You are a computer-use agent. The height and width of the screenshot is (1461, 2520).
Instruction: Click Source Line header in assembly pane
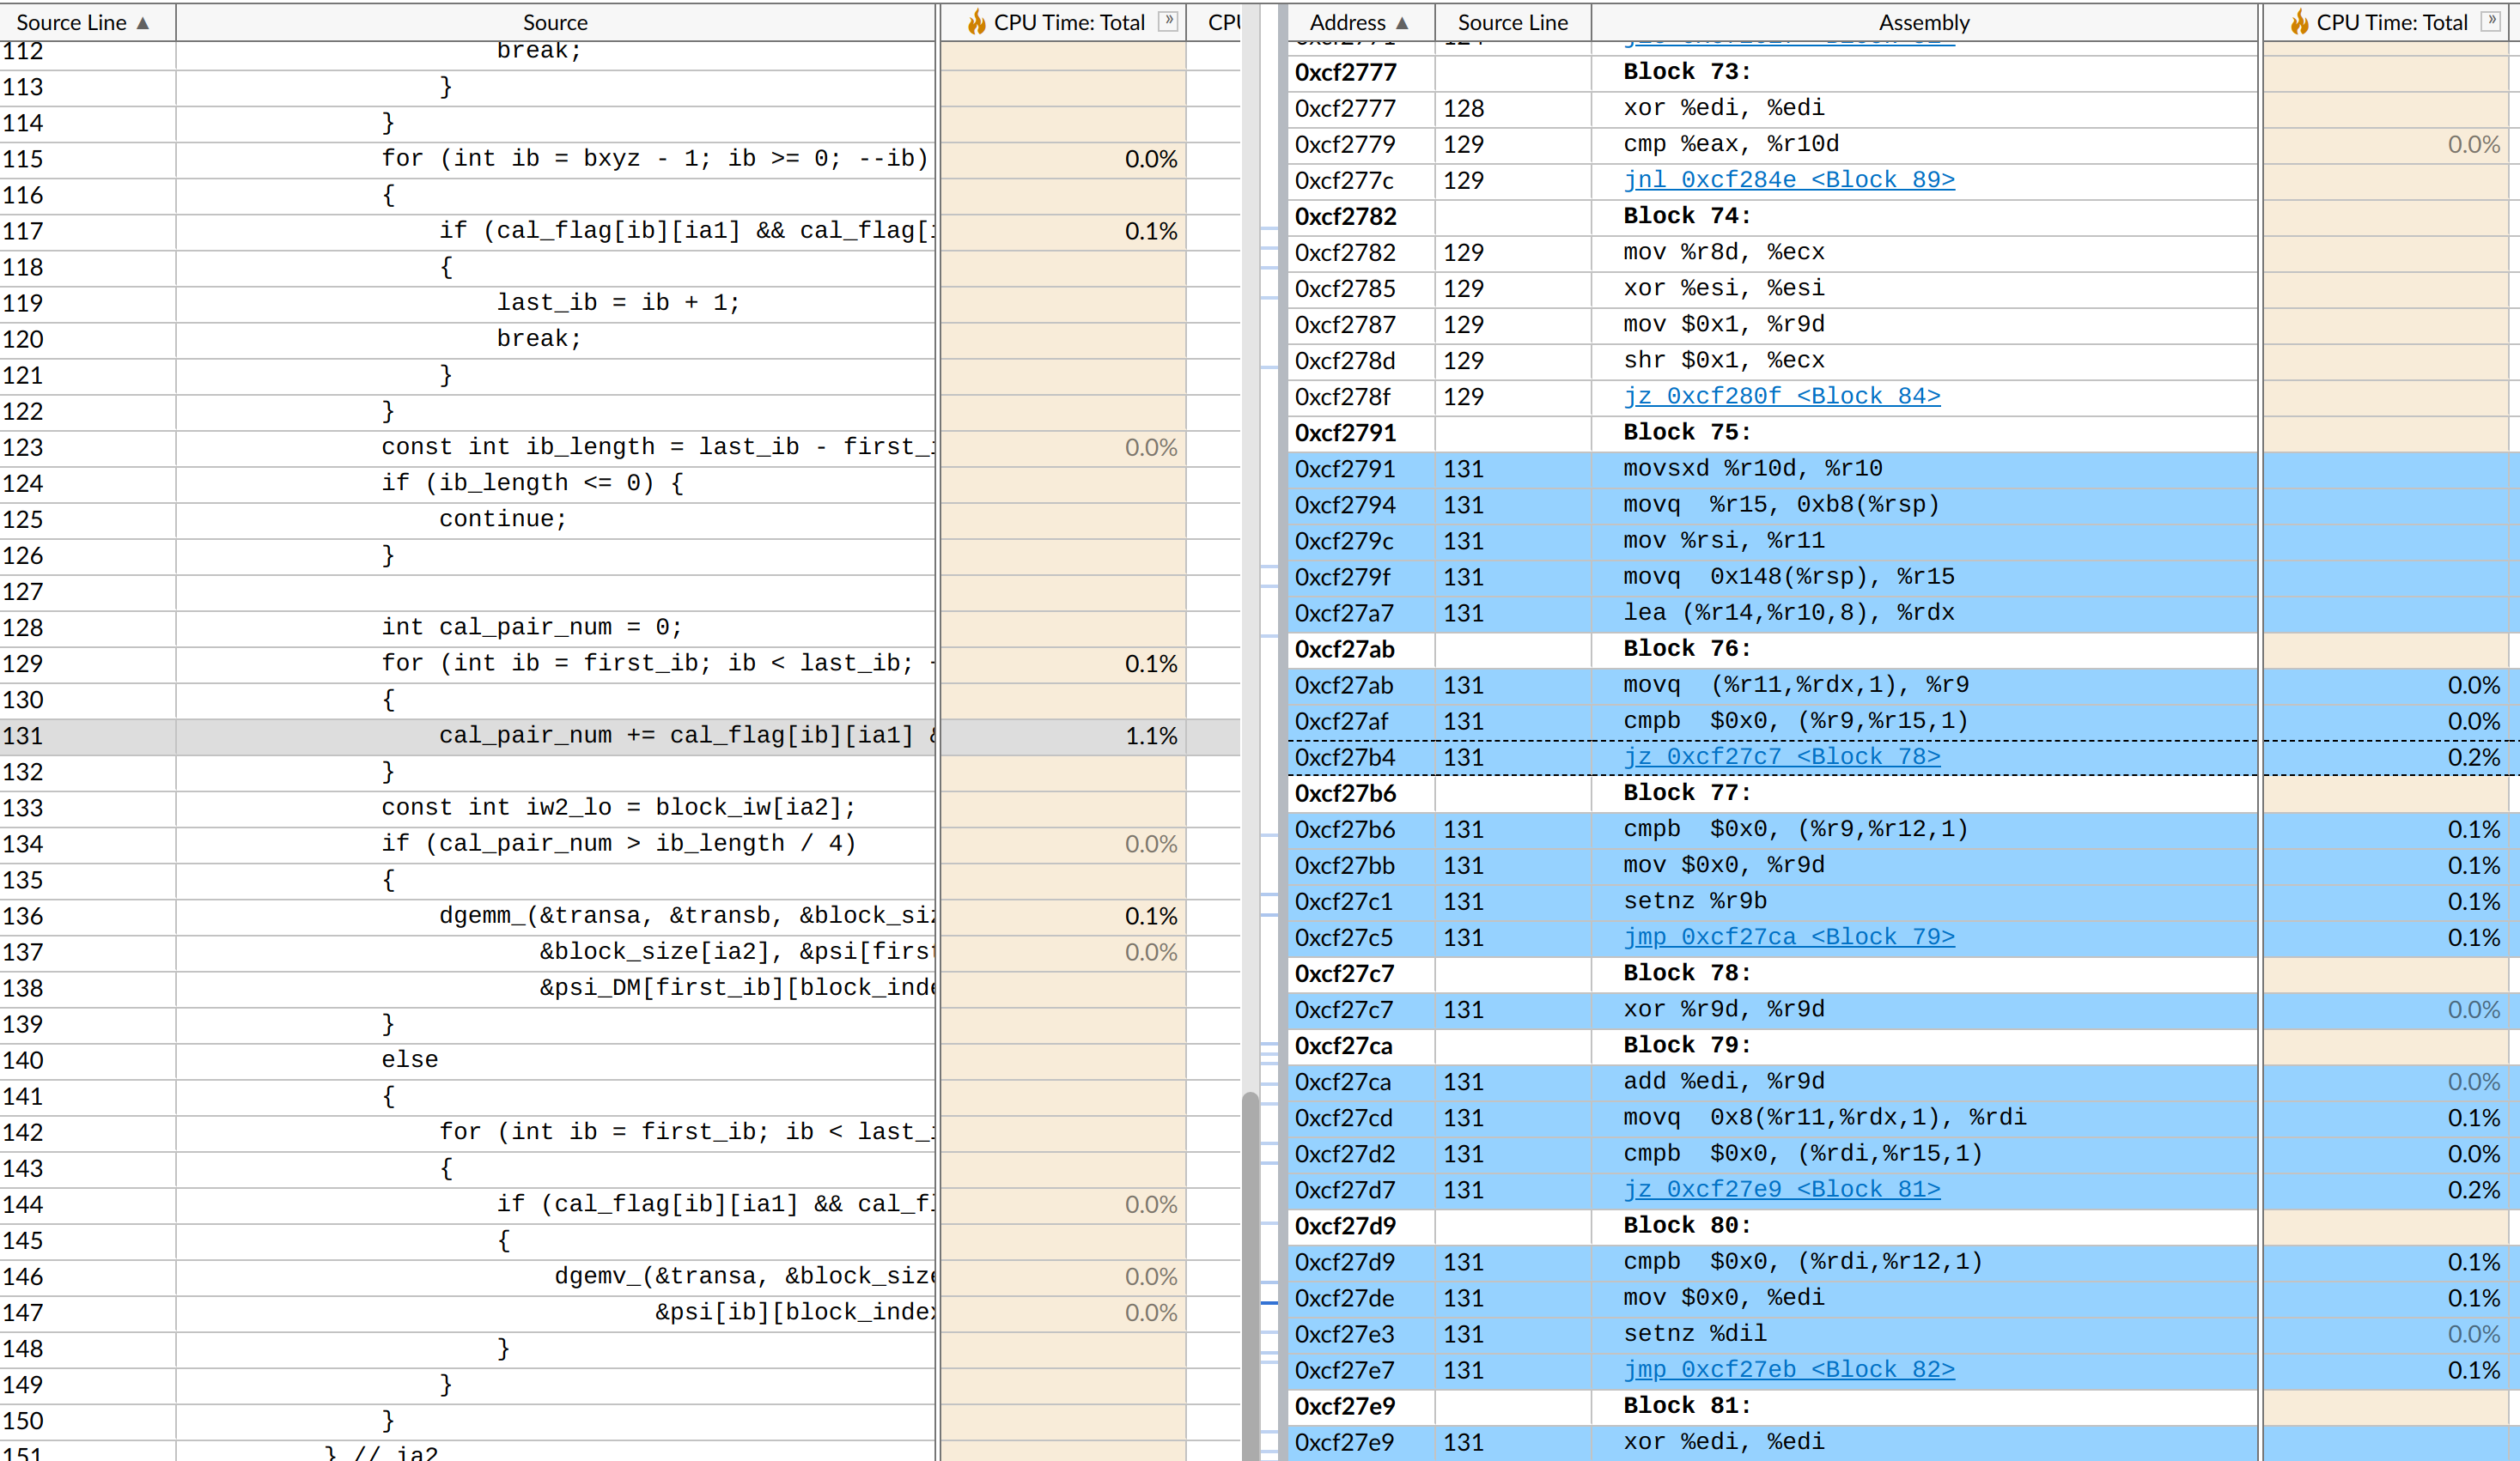pos(1512,22)
